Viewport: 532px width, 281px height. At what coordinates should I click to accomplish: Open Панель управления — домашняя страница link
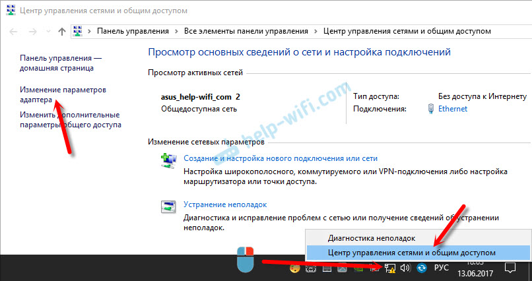pos(61,63)
